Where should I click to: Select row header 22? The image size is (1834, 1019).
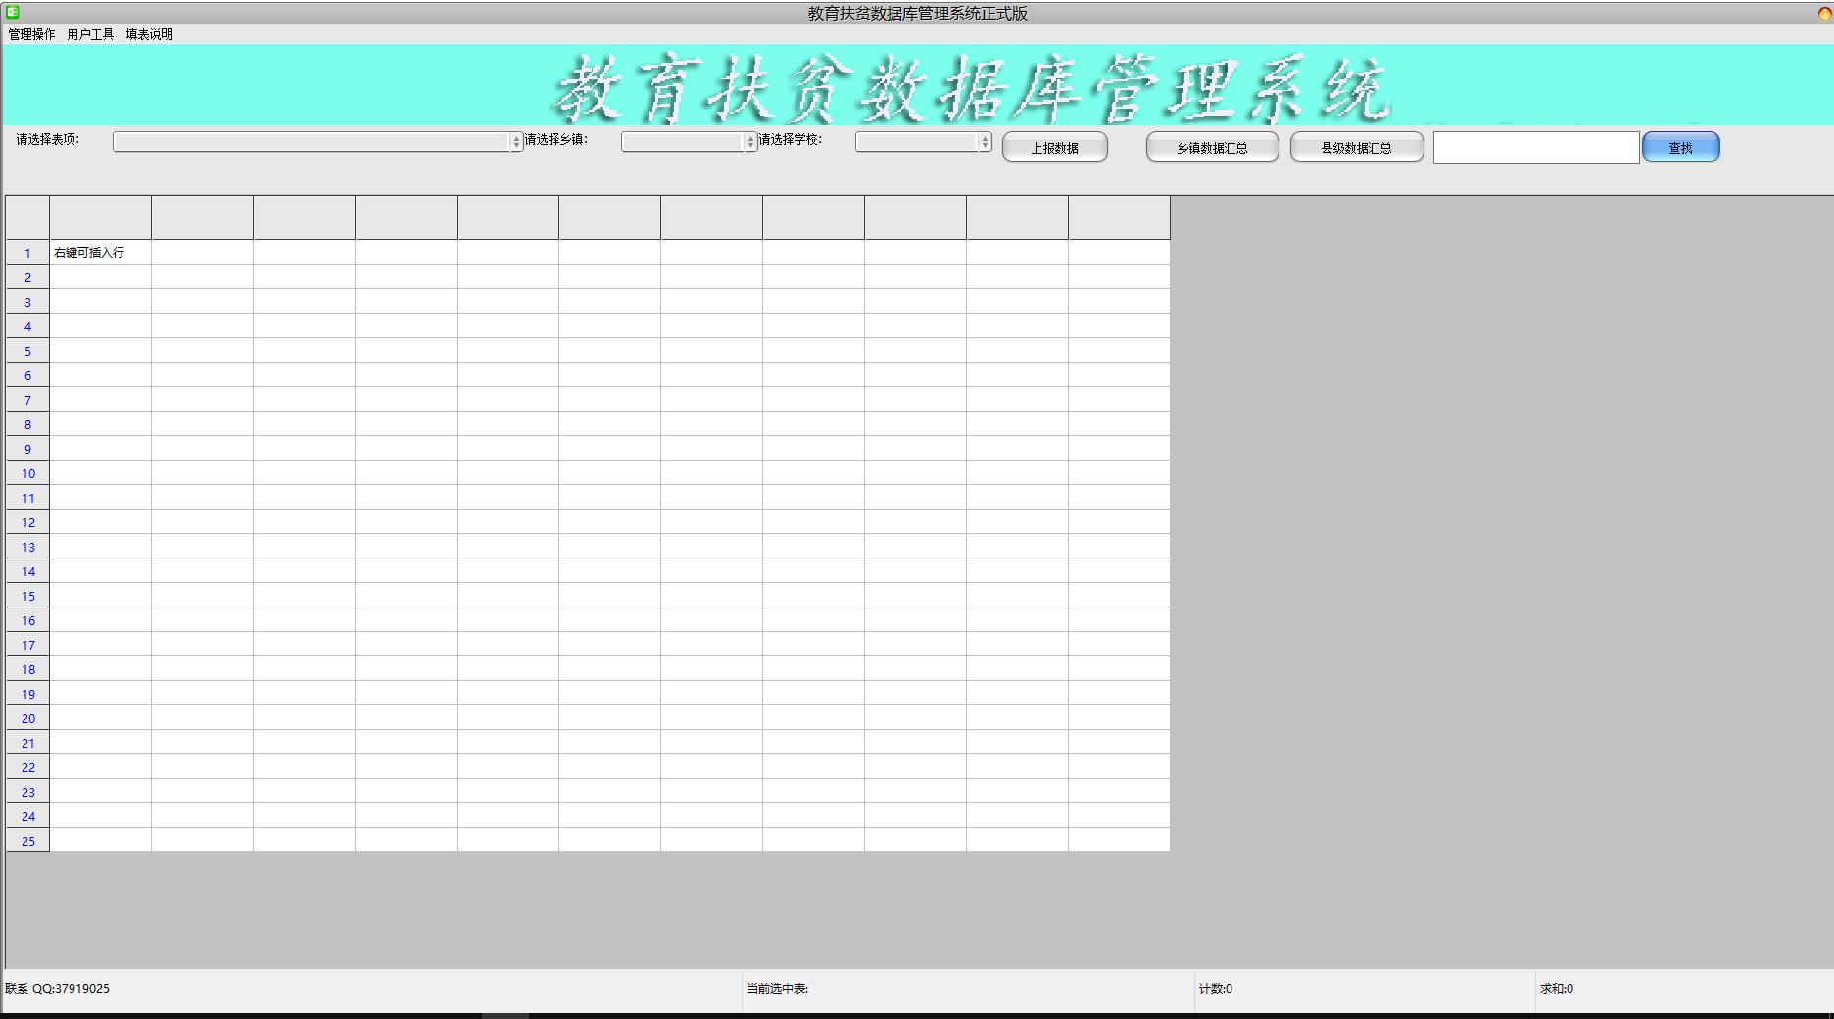[27, 767]
